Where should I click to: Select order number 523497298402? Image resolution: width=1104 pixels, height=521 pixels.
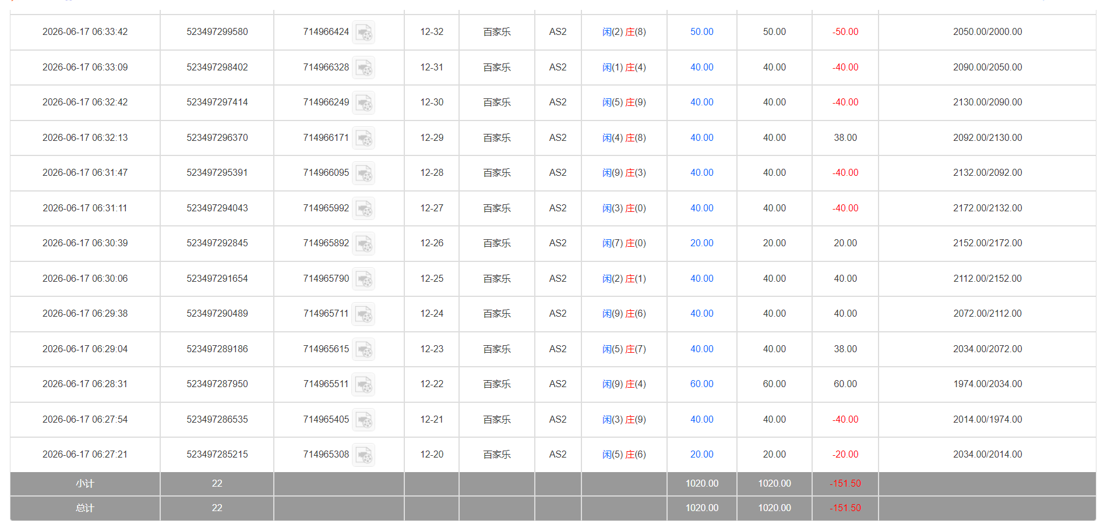click(217, 68)
